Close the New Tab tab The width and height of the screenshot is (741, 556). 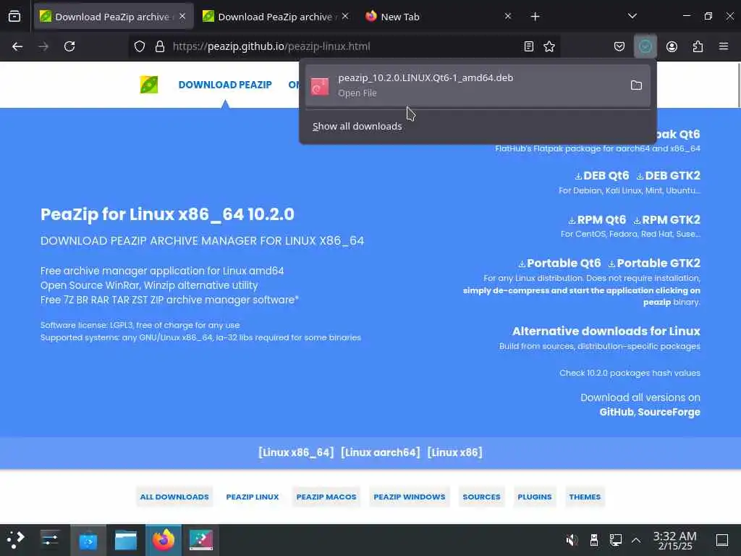507,17
